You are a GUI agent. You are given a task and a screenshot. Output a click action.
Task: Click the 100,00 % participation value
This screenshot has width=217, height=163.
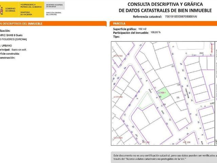point(155,32)
